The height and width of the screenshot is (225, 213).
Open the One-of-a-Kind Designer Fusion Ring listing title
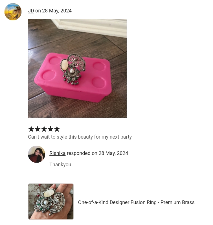(x=136, y=202)
